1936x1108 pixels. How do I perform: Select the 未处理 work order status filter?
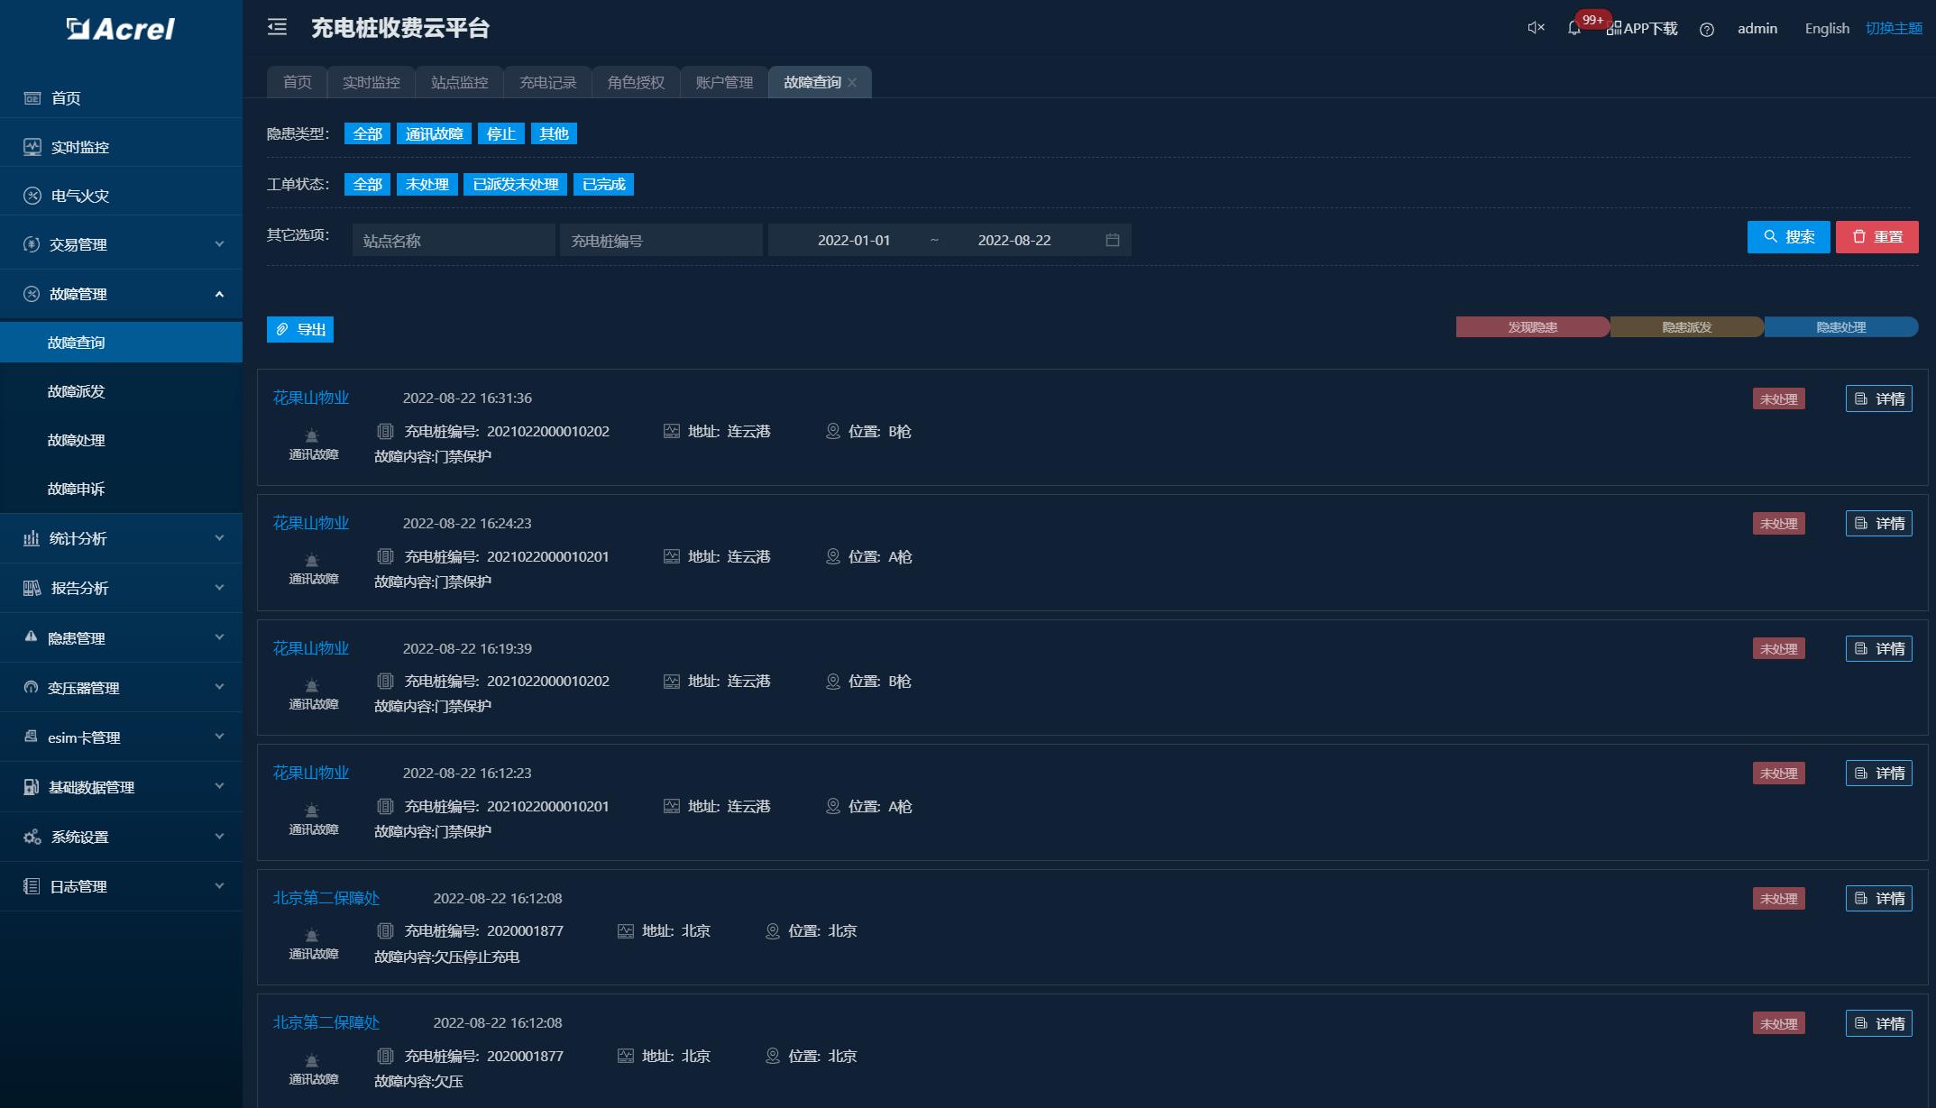click(x=427, y=184)
